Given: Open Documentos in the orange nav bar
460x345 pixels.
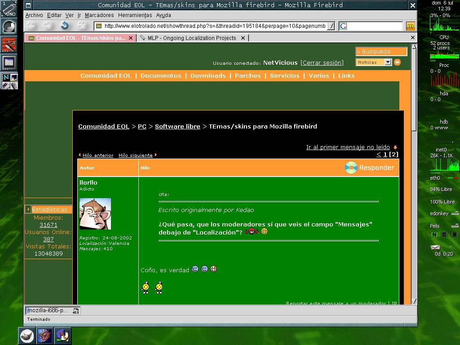Looking at the screenshot, I should pos(161,75).
